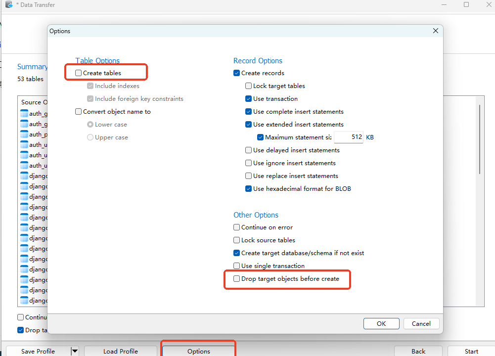Uncheck Use complete insert statements
This screenshot has height=356, width=495.
coord(248,111)
